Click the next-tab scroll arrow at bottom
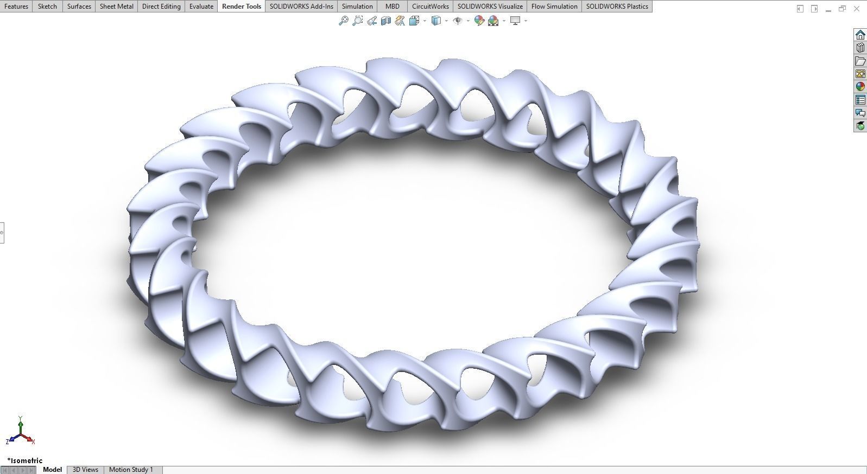The width and height of the screenshot is (867, 474). (x=22, y=470)
